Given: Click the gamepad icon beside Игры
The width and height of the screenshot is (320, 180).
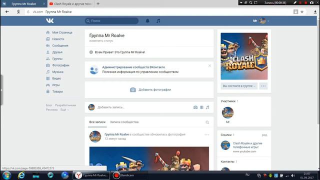Looking at the screenshot, I should (x=48, y=85).
